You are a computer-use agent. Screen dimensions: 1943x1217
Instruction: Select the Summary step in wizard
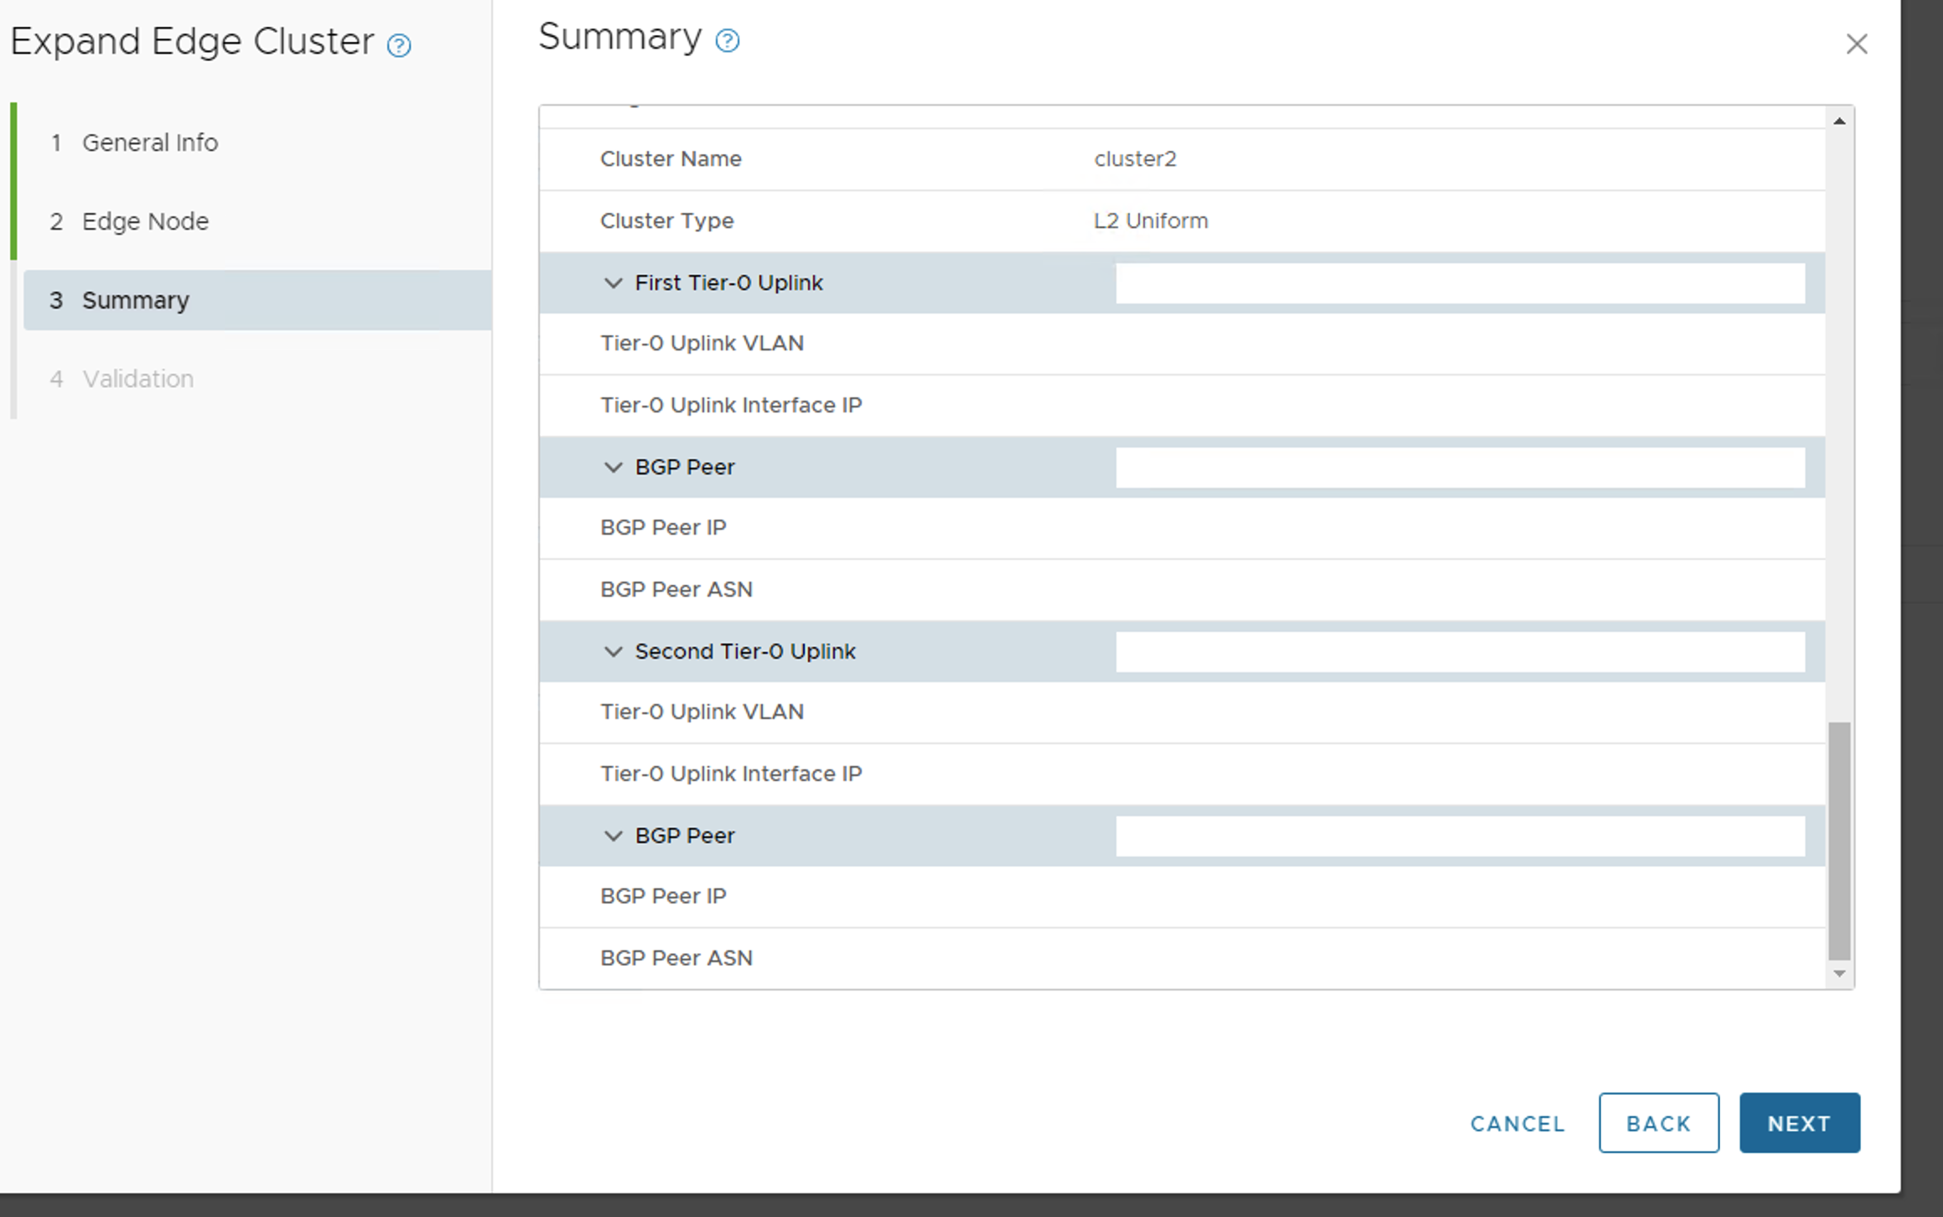135,300
